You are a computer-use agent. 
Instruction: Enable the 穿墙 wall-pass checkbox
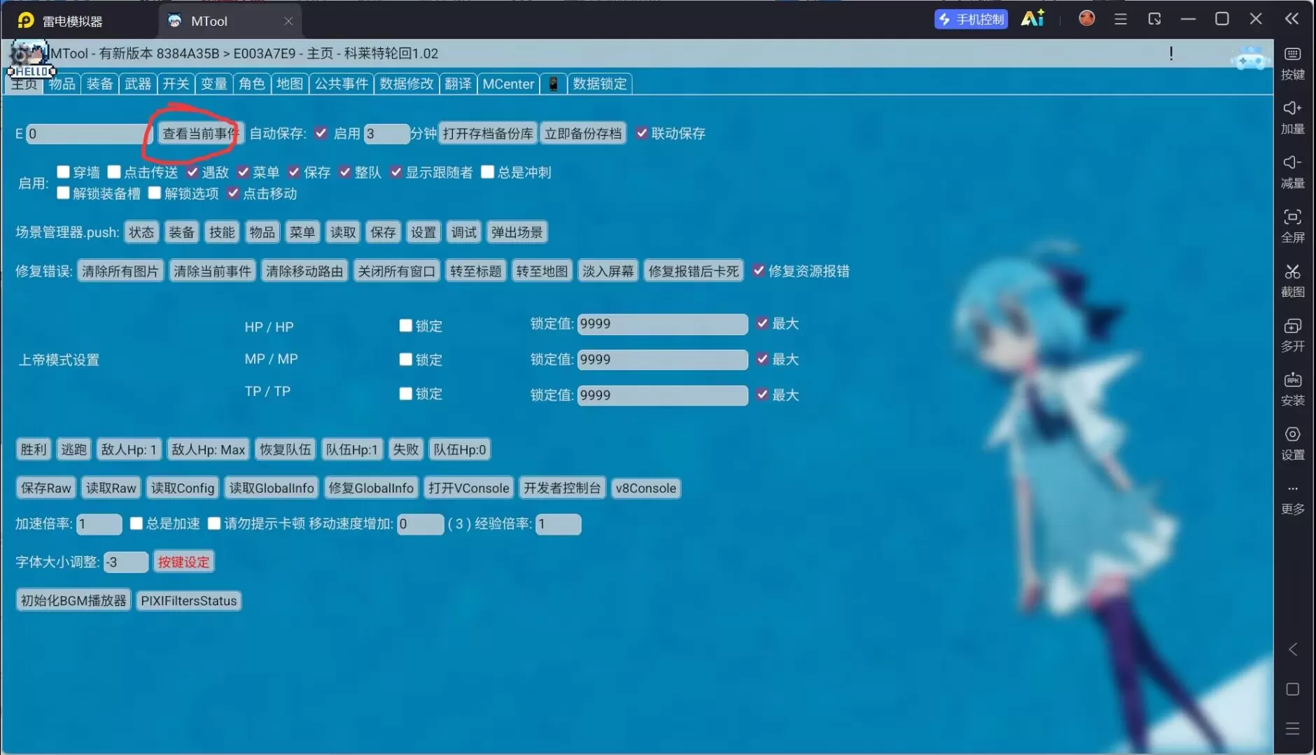click(x=63, y=171)
